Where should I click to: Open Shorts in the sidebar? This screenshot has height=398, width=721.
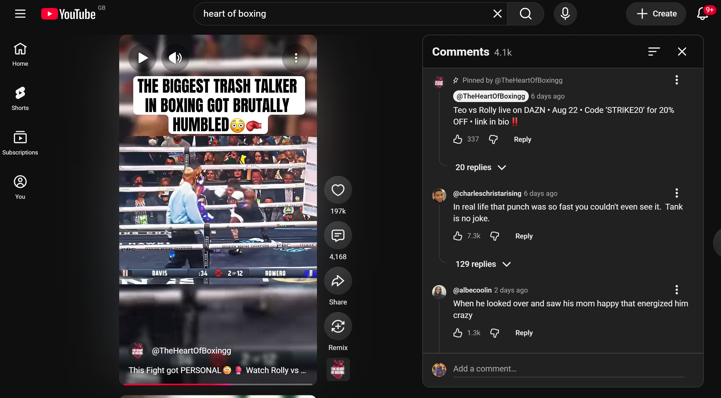20,99
